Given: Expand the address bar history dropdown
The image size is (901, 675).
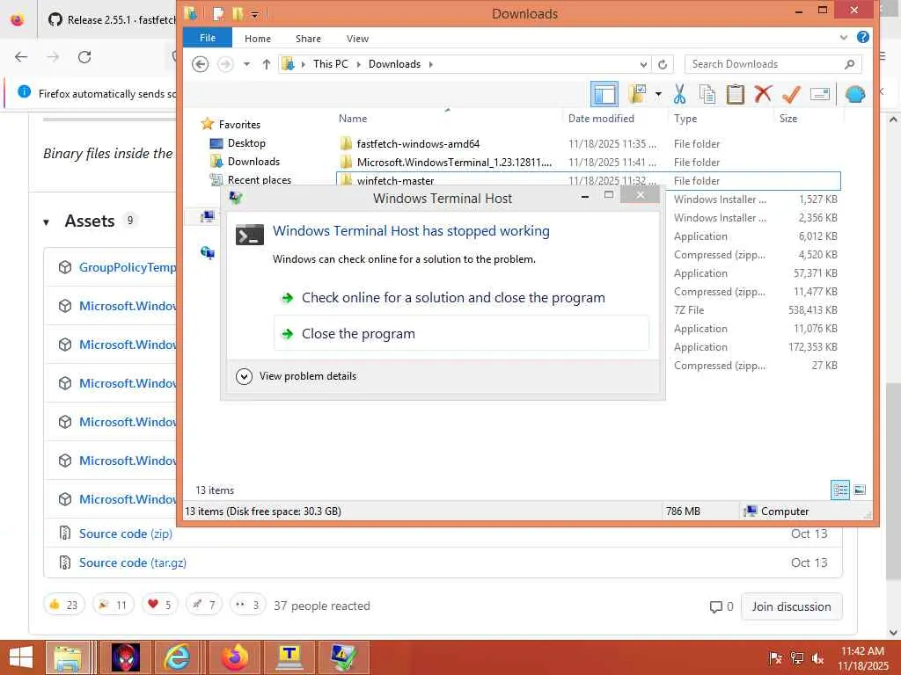Looking at the screenshot, I should [x=643, y=64].
